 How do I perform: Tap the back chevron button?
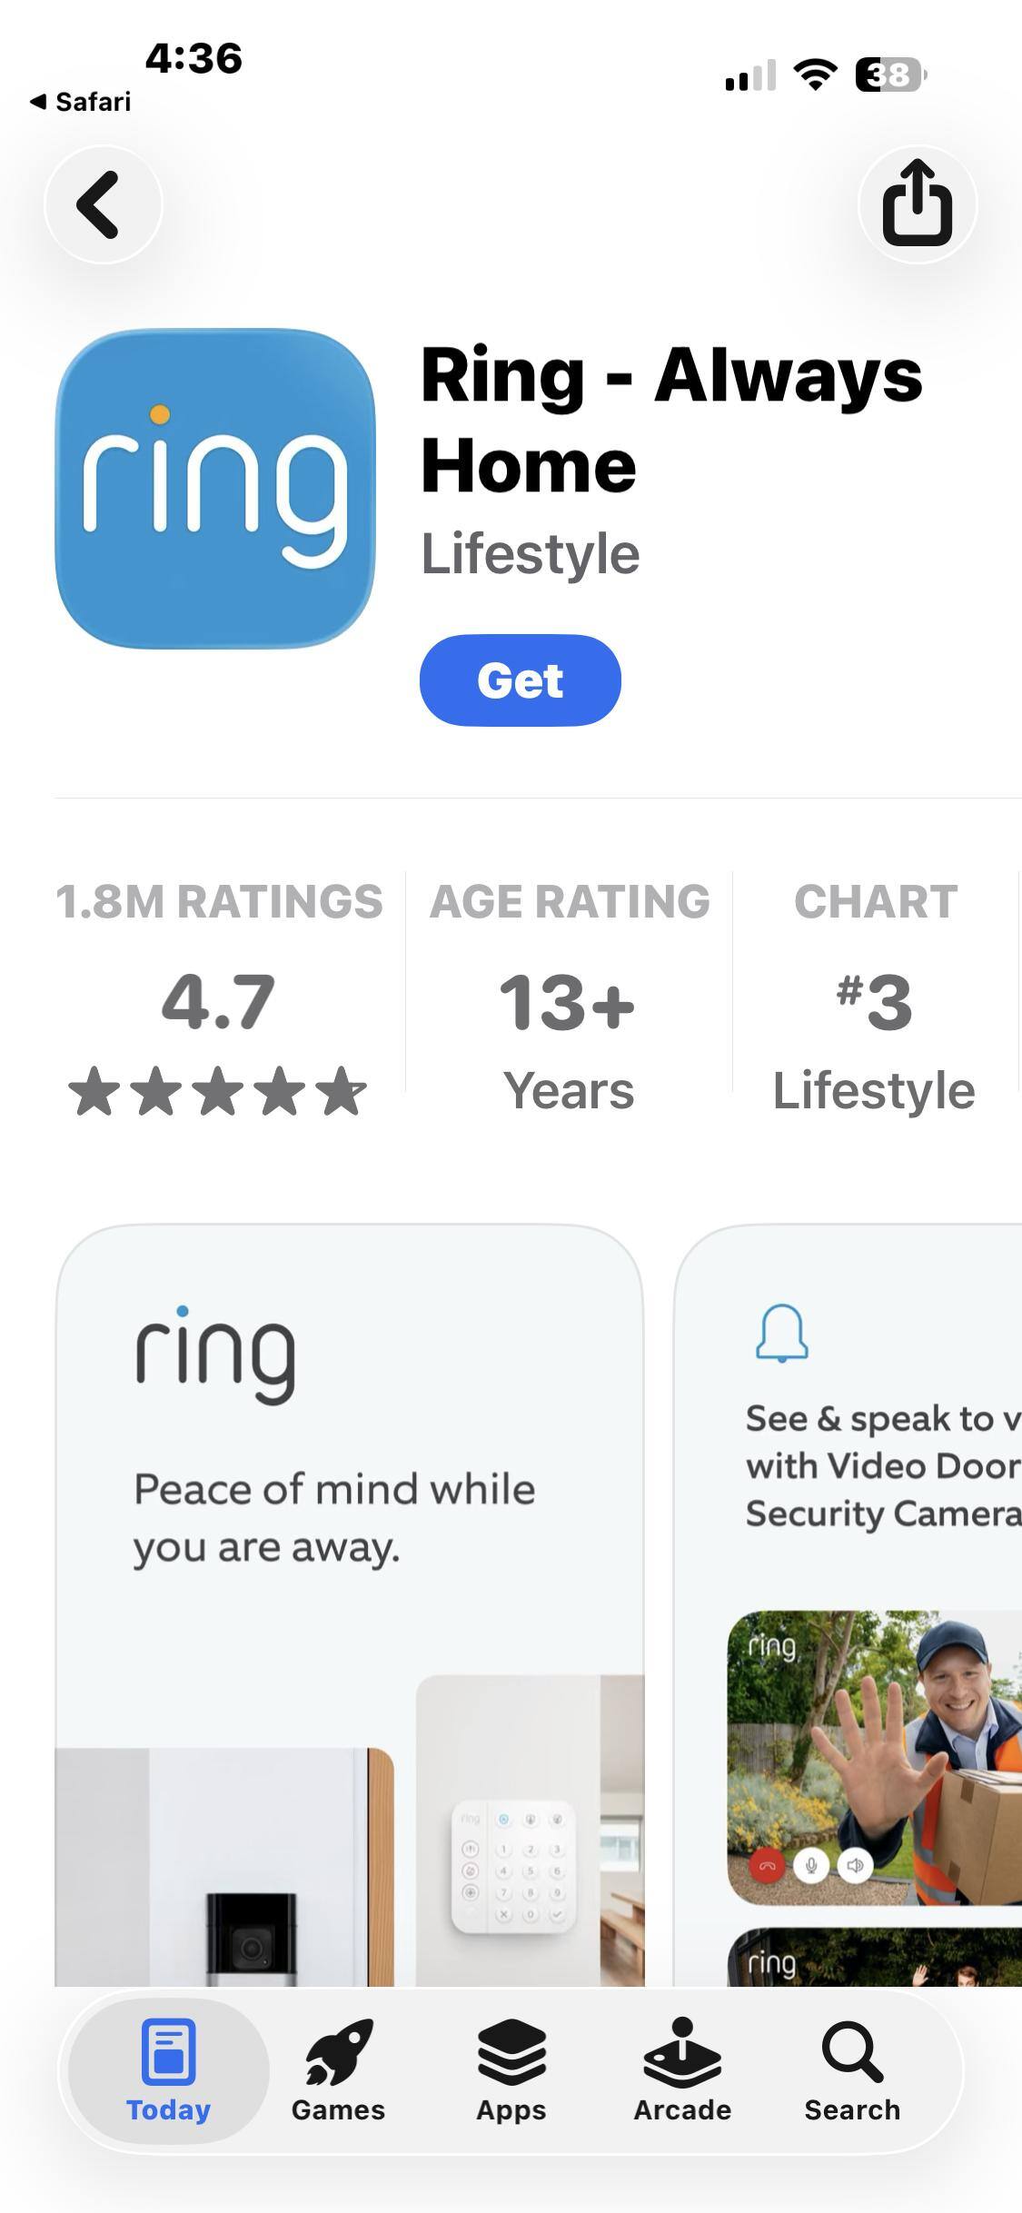point(103,205)
